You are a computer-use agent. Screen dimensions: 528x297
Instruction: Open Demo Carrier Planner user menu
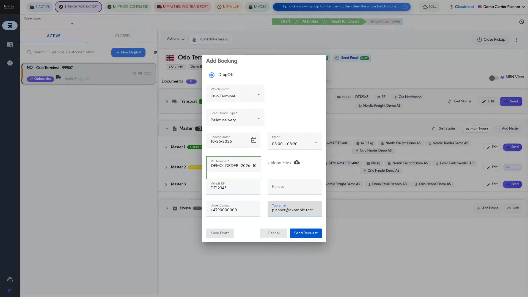point(502,7)
